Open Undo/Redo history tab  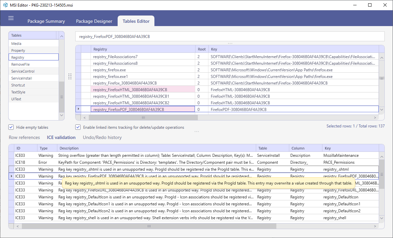(x=102, y=137)
